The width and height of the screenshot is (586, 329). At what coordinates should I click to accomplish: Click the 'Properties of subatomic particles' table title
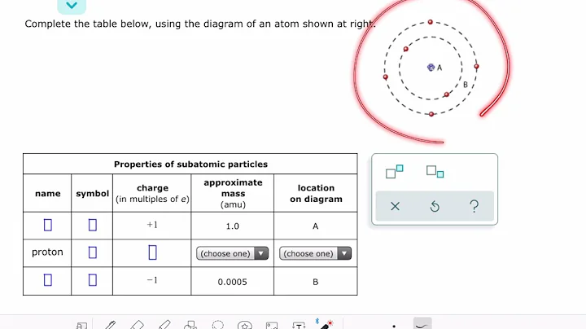tap(190, 164)
